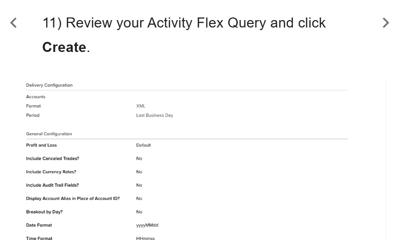Click the Last Business Day period value
The height and width of the screenshot is (240, 401).
155,115
